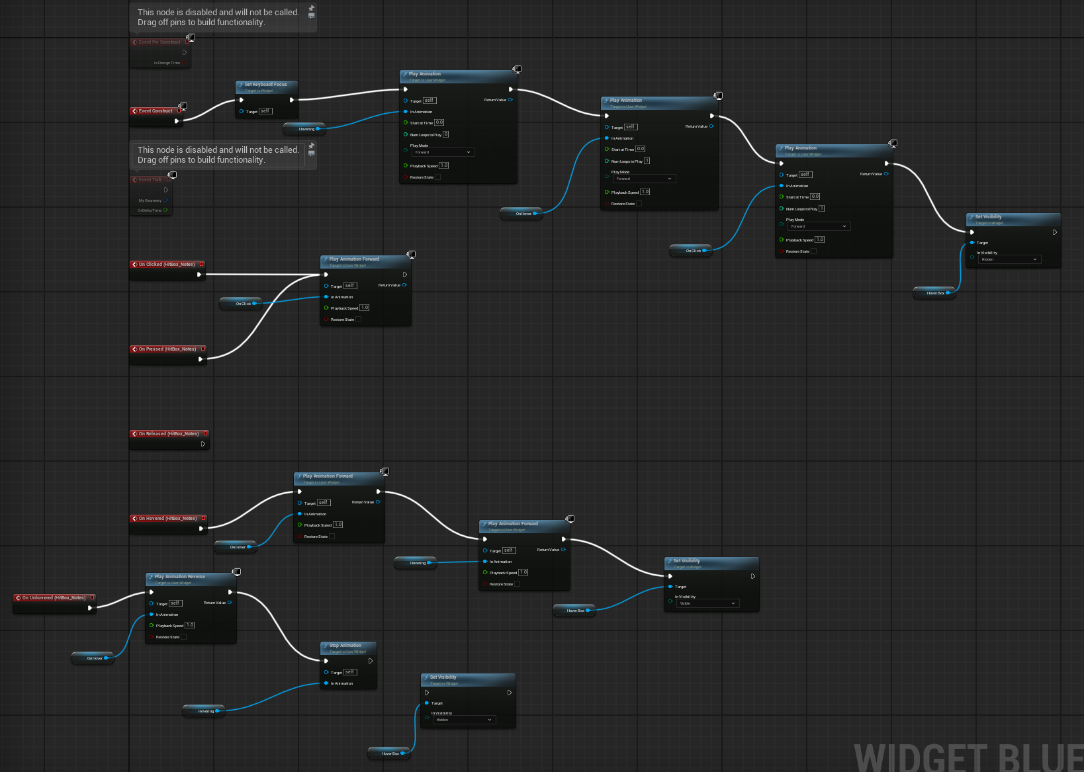Open Play Mode dropdown on Play Animation after Set Keyboard Focus
1084x772 pixels.
pos(443,152)
